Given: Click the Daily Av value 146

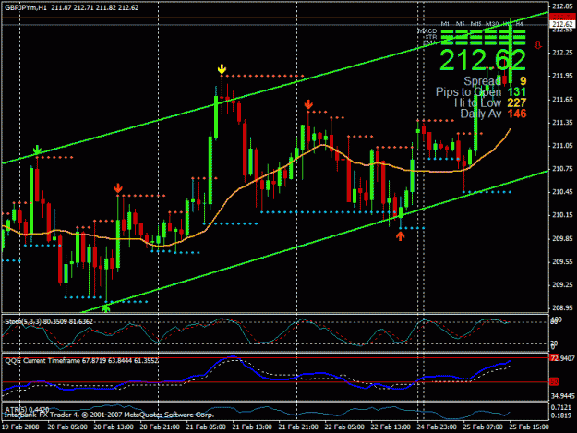Looking at the screenshot, I should [517, 114].
